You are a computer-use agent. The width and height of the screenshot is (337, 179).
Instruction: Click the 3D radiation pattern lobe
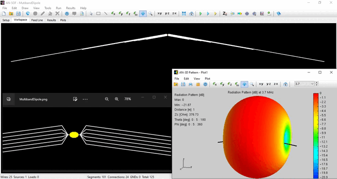(x=257, y=137)
